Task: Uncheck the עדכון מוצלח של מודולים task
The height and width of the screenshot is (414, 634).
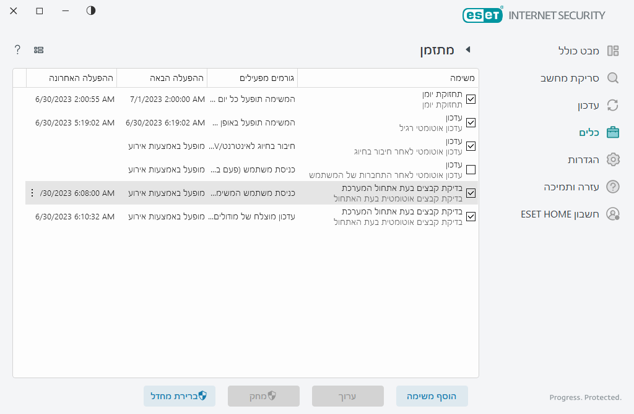Action: tap(471, 216)
